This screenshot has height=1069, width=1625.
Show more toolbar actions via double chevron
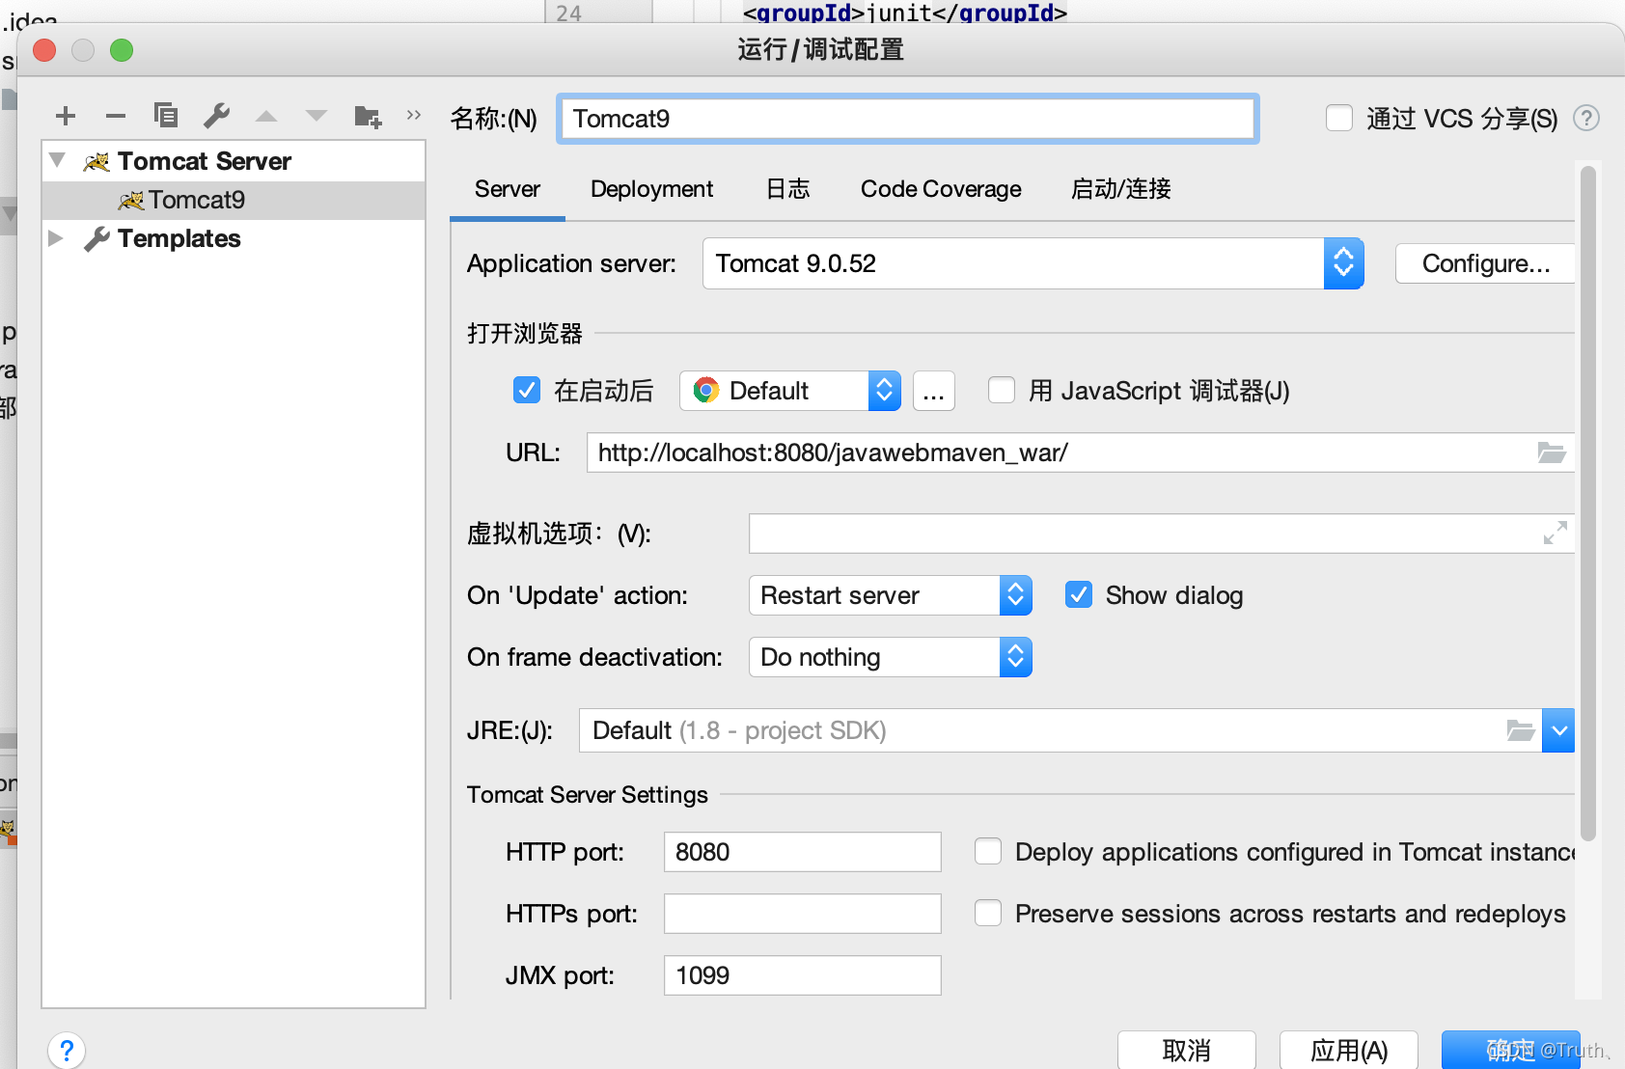point(414,115)
